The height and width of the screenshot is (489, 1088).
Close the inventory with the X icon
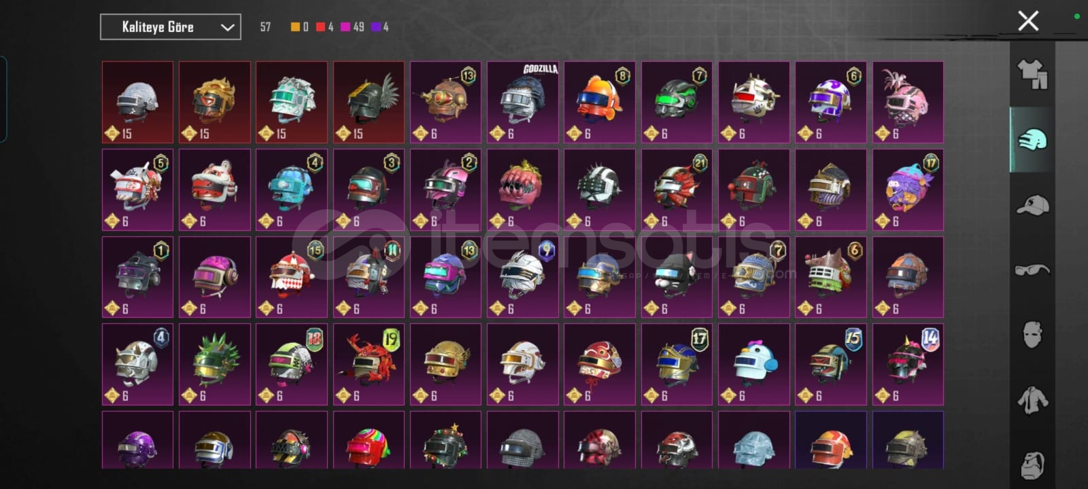[1028, 21]
